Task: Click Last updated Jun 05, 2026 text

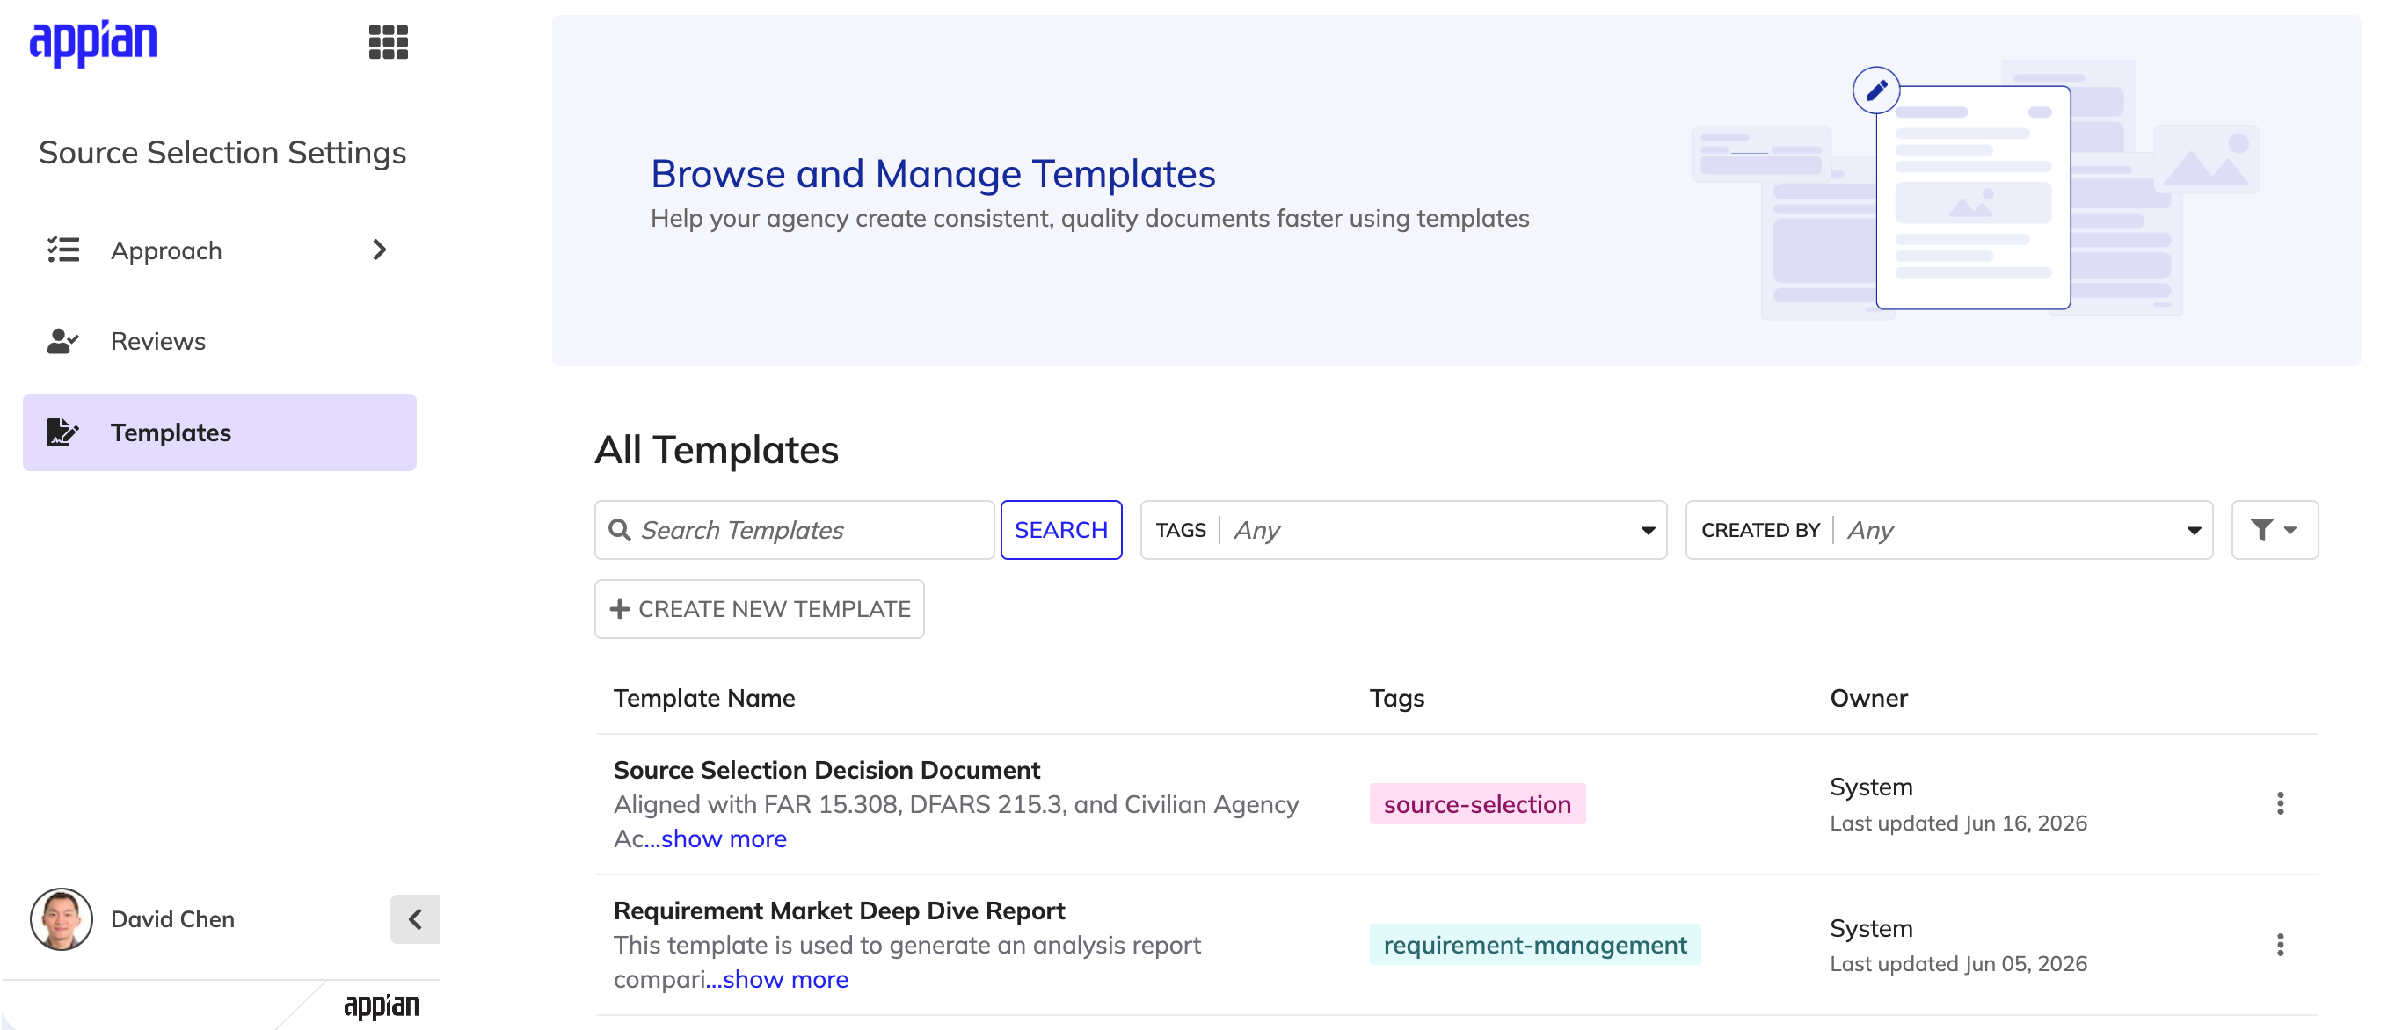Action: click(x=1958, y=963)
